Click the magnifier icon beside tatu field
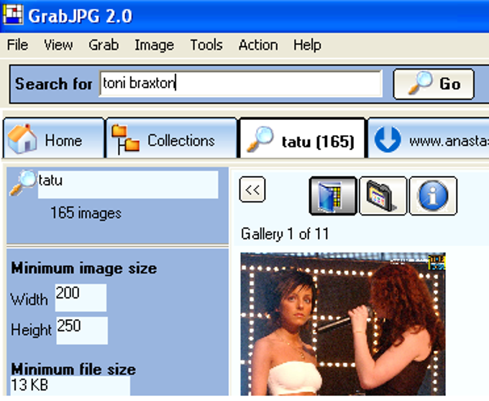 [x=23, y=183]
